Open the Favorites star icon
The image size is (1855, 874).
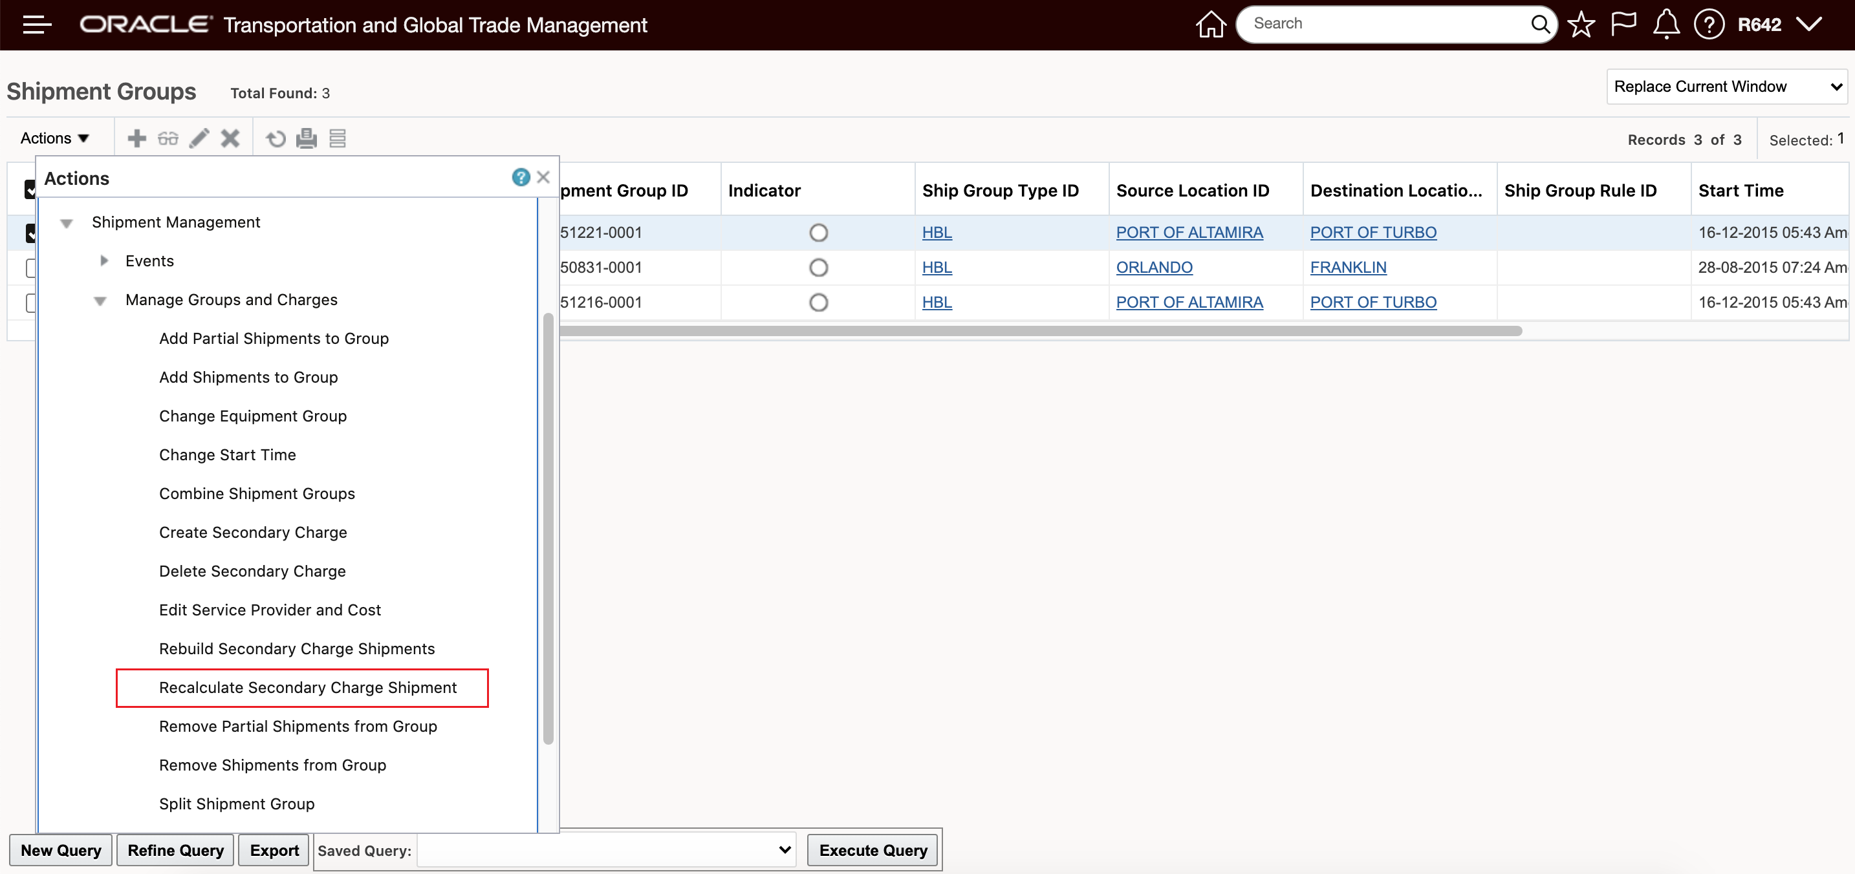coord(1581,25)
